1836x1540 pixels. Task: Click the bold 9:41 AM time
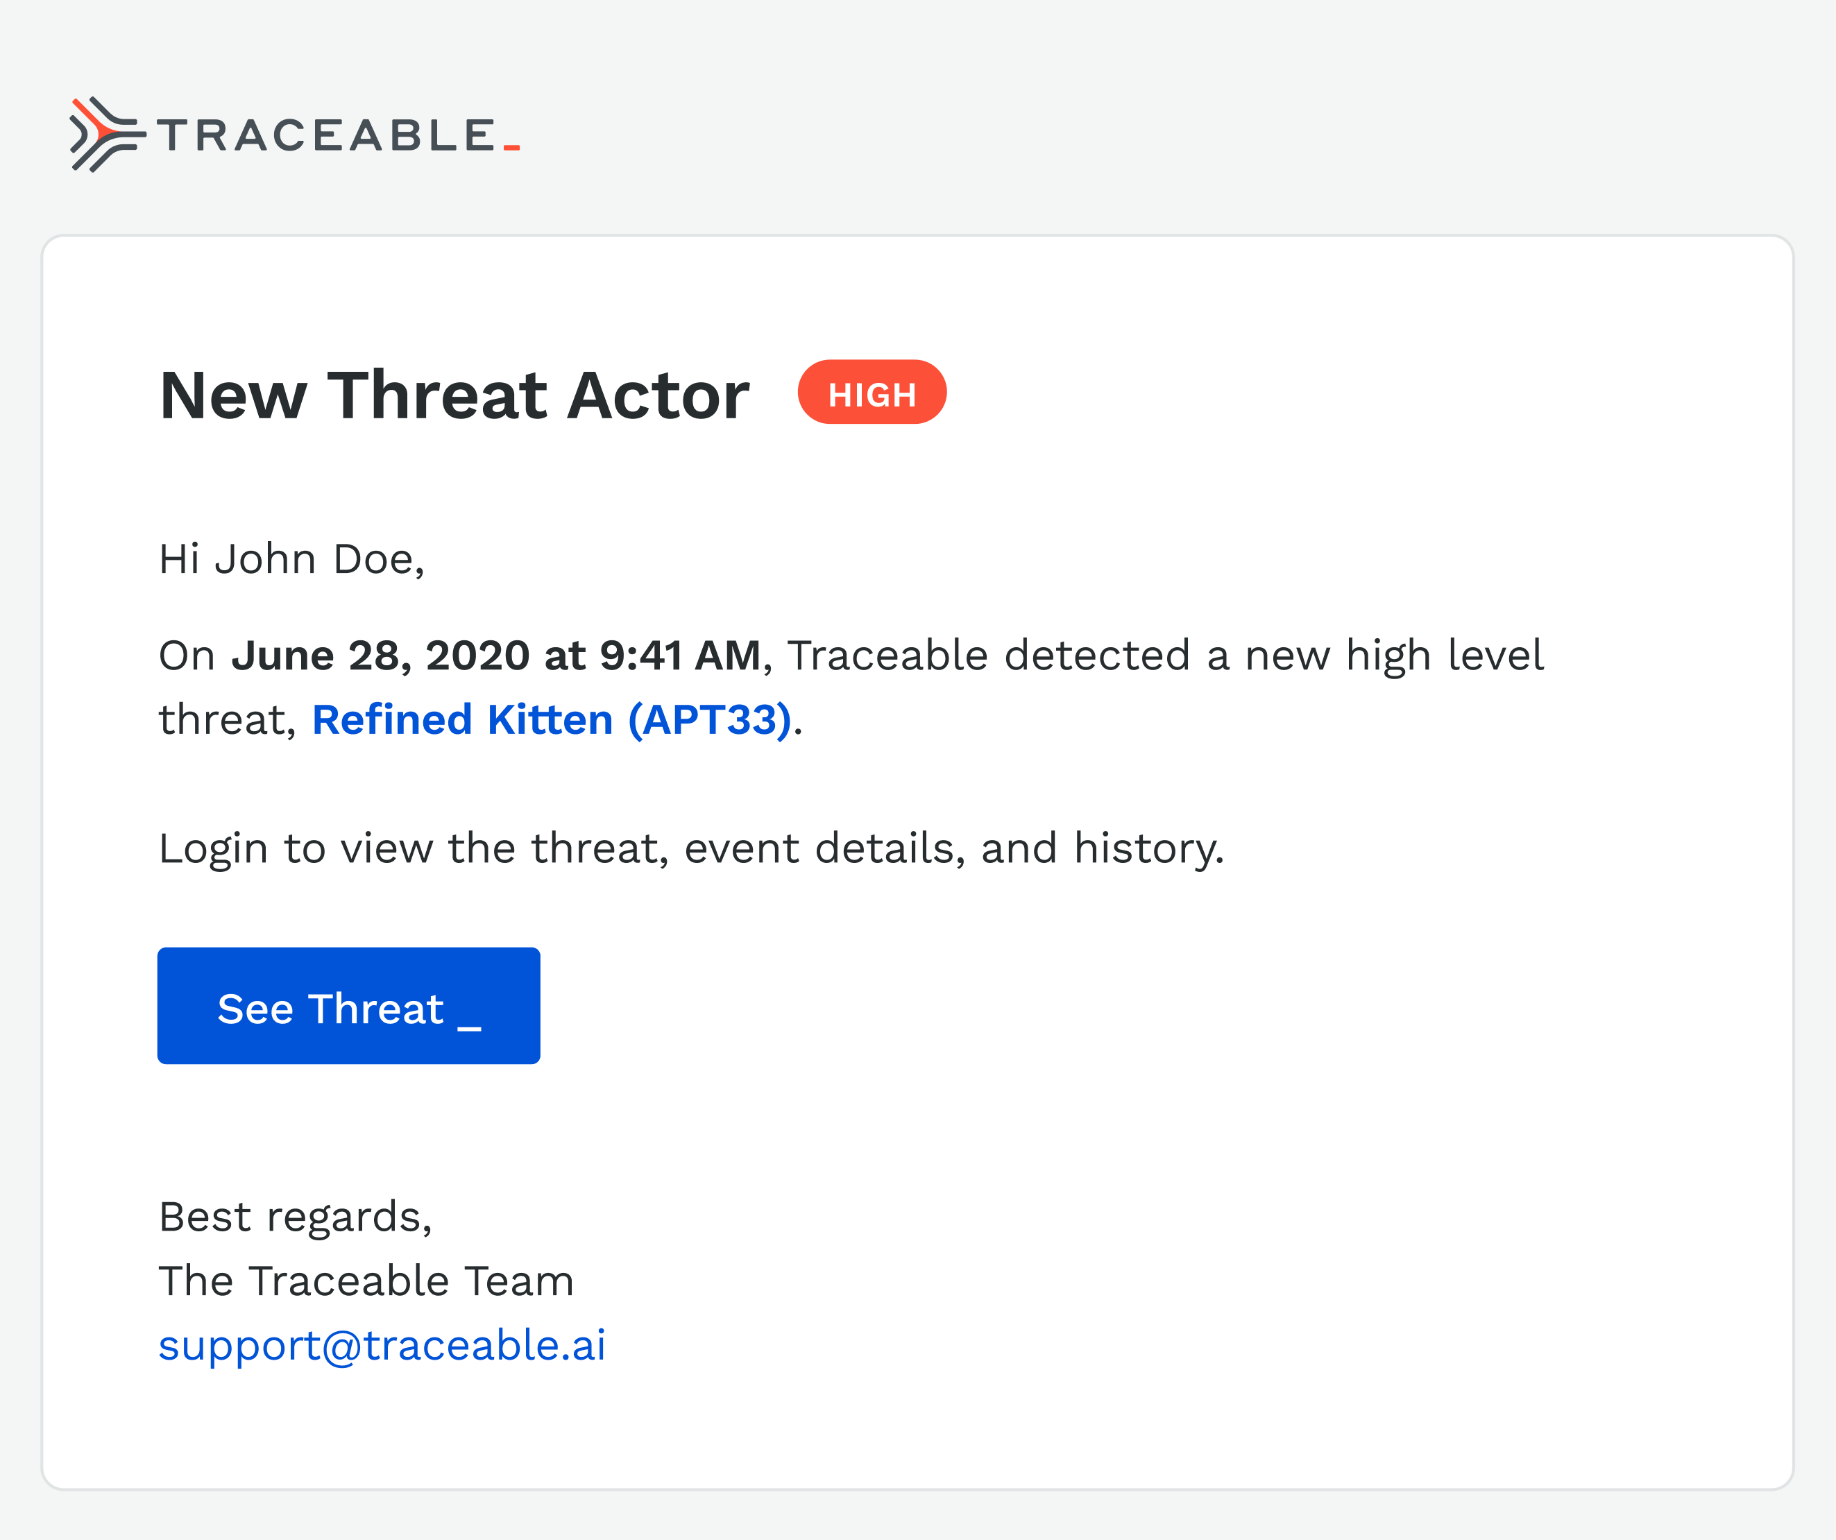[x=679, y=656]
